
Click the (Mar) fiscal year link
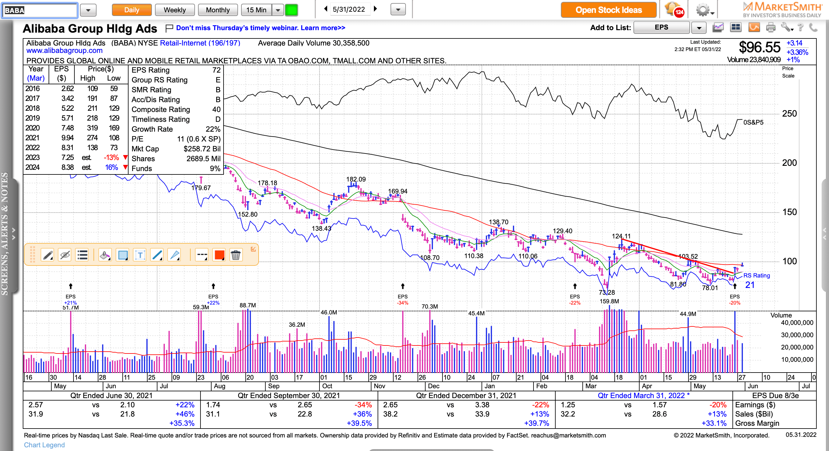pos(36,78)
